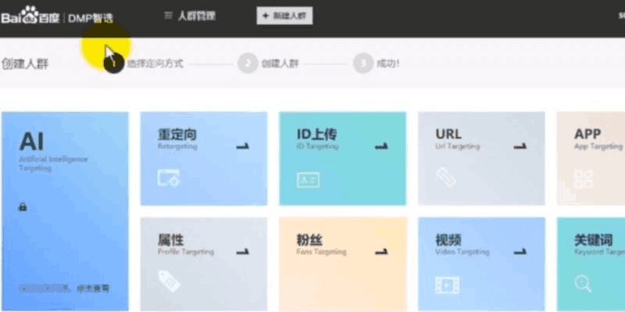Screen dimensions: 625x312
Task: Select step 3 成功 circle
Action: pyautogui.click(x=363, y=63)
